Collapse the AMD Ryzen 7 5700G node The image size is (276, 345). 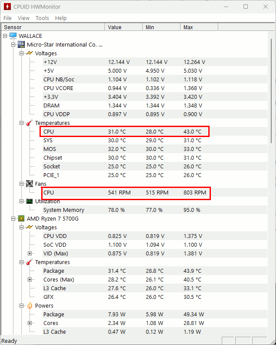(13, 219)
